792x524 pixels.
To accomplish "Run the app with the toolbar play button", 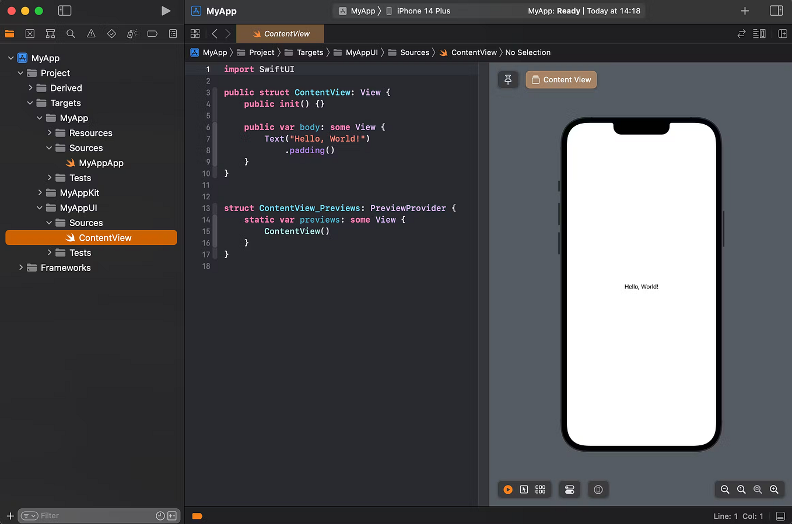I will pyautogui.click(x=166, y=10).
